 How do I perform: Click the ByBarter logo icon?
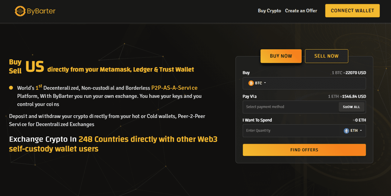(x=20, y=11)
